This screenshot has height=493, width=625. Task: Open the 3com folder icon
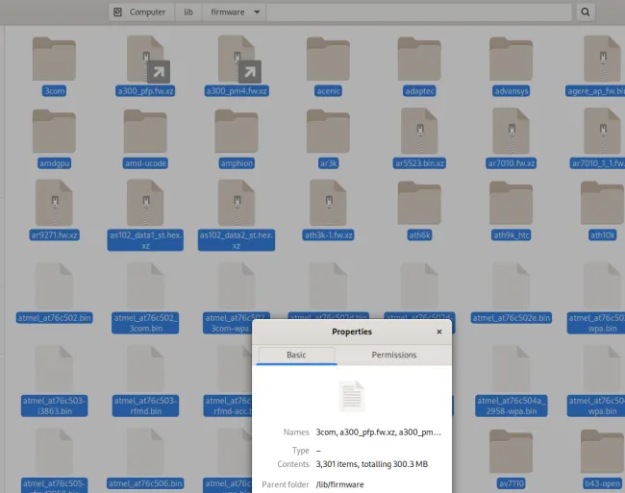(x=54, y=59)
